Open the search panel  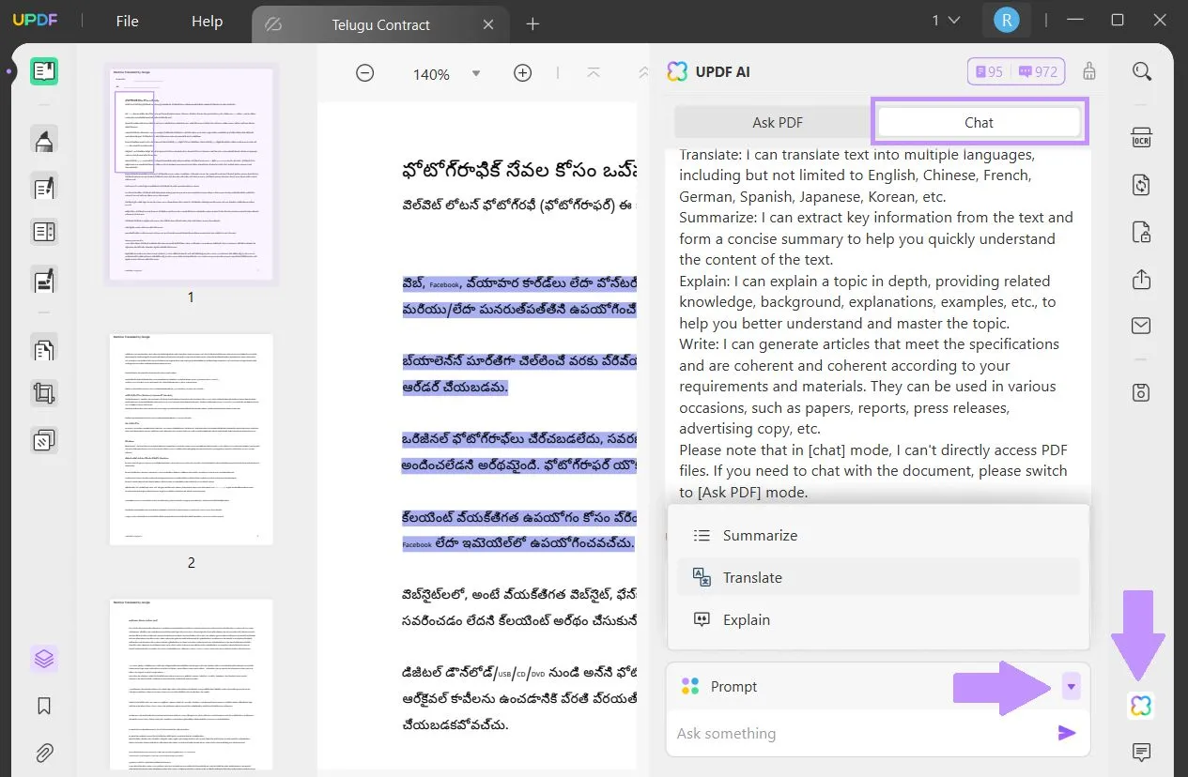click(x=1141, y=70)
